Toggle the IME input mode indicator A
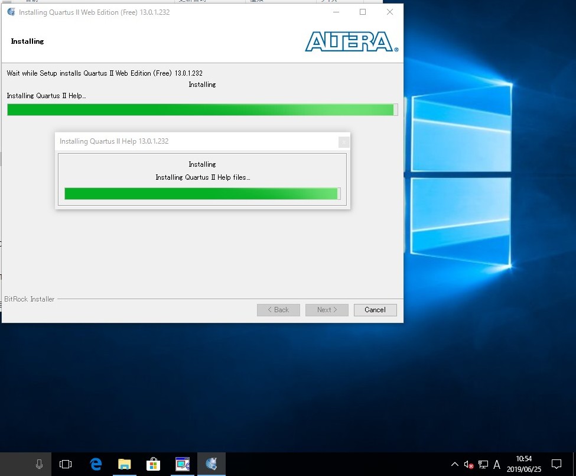 coord(497,465)
